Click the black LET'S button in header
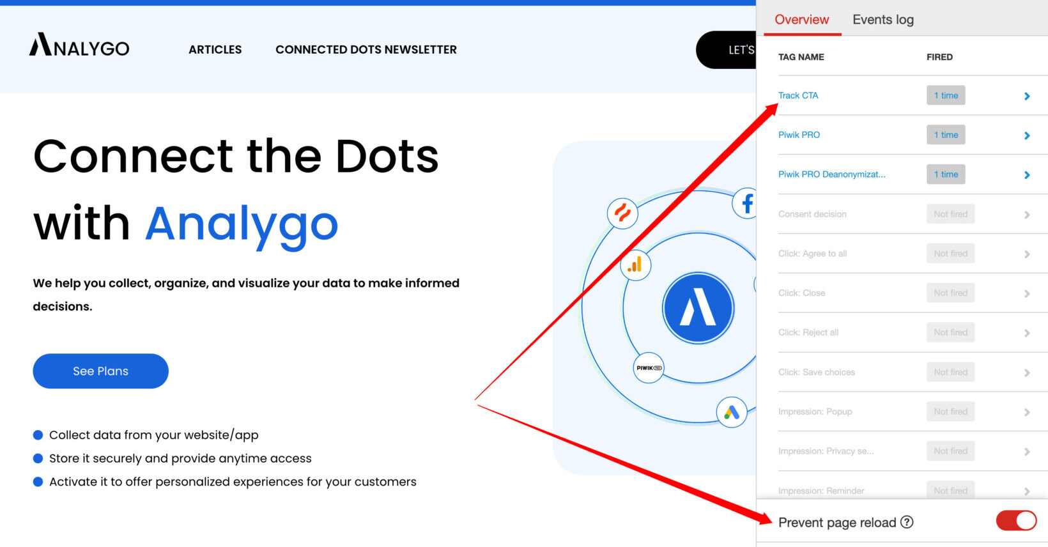The image size is (1048, 547). [x=727, y=50]
